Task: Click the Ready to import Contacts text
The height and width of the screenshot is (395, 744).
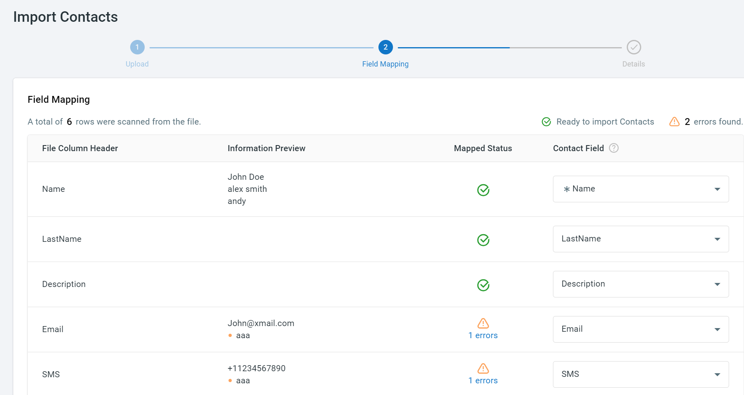Action: coord(605,122)
